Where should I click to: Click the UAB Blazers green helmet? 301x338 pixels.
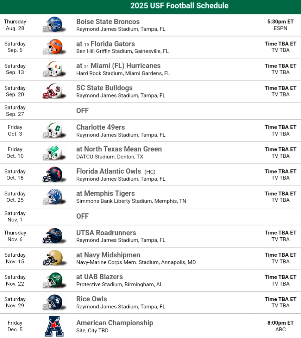pyautogui.click(x=52, y=280)
